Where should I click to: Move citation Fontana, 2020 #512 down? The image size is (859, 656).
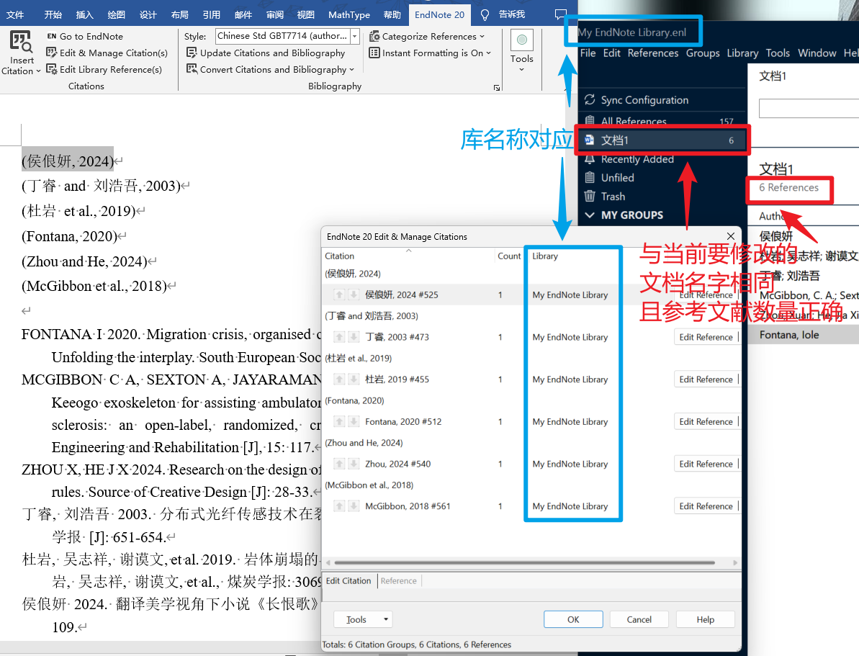pyautogui.click(x=354, y=421)
